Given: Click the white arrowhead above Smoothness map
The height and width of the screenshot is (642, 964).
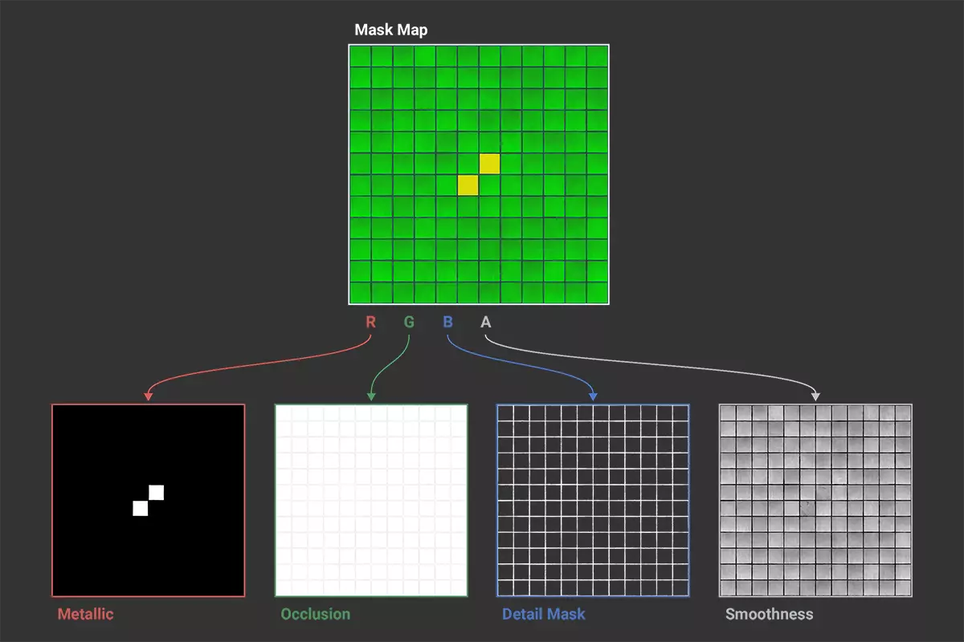Looking at the screenshot, I should coord(815,396).
